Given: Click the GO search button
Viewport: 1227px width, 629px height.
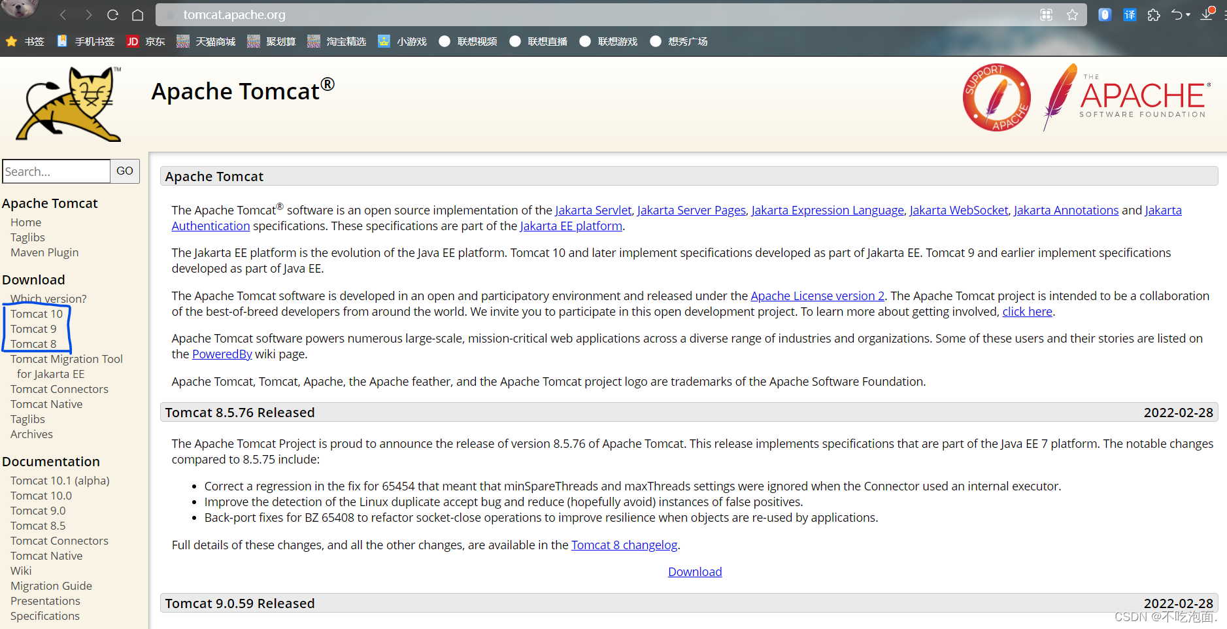Looking at the screenshot, I should [125, 171].
